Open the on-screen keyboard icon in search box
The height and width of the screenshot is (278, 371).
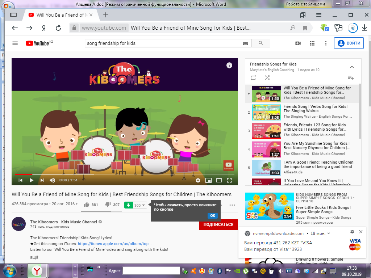[x=245, y=43]
